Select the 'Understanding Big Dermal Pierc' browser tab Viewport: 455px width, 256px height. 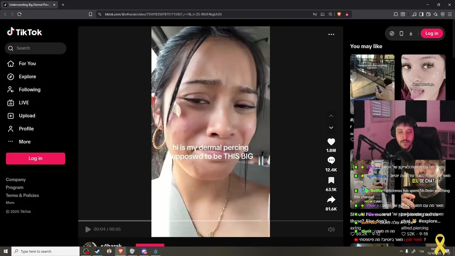[x=29, y=5]
